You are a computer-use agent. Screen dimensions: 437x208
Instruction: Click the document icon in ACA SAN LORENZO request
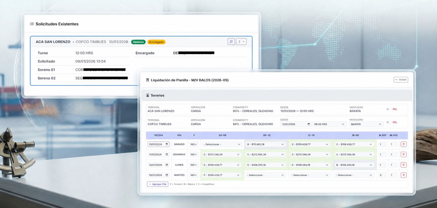click(x=231, y=42)
